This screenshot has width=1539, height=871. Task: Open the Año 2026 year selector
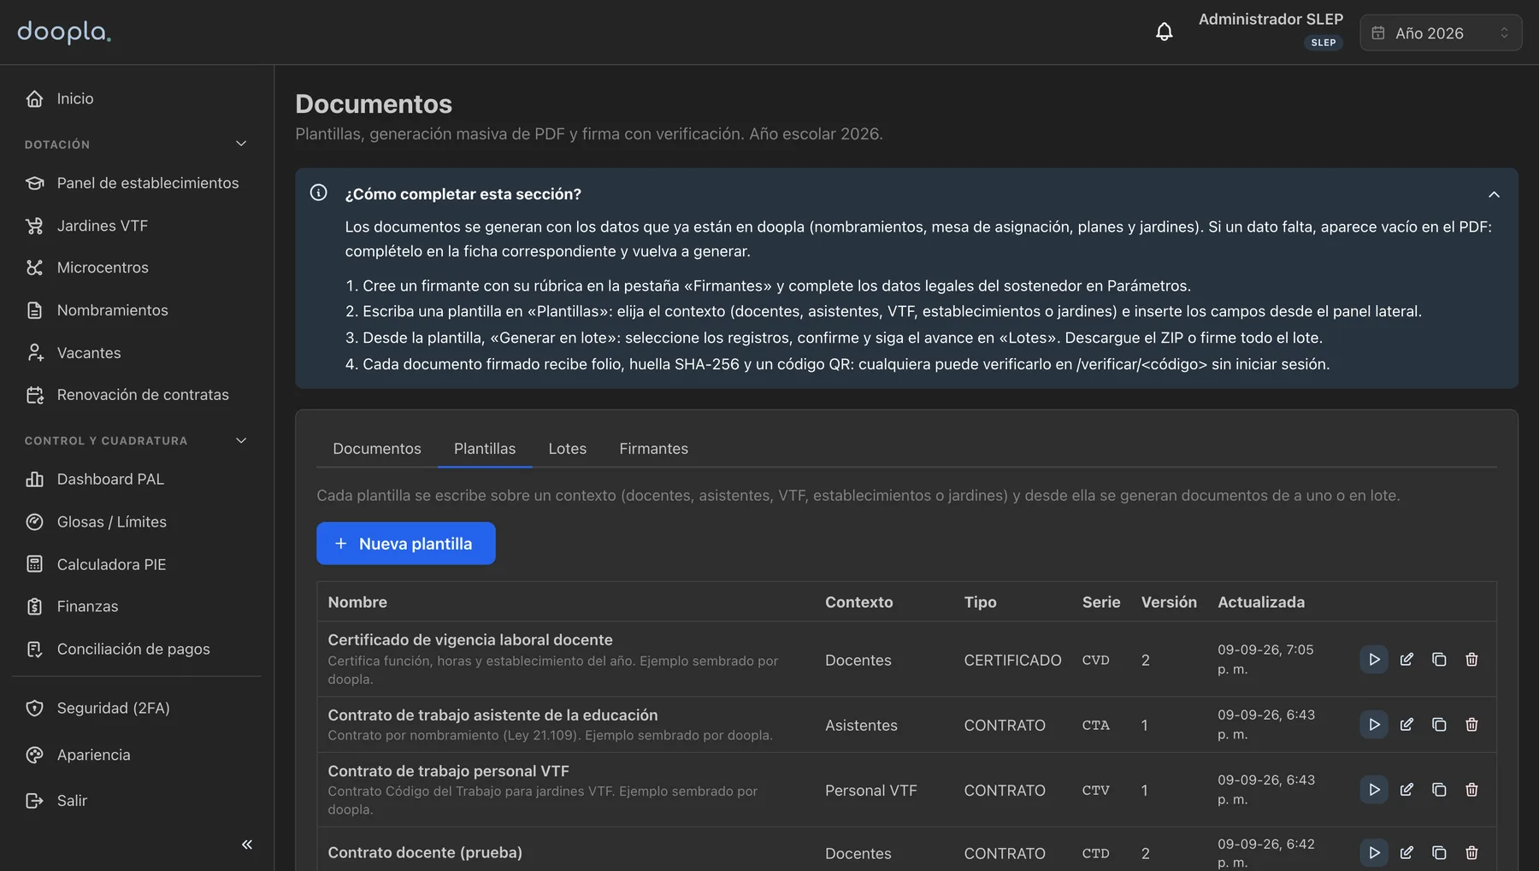(x=1441, y=32)
